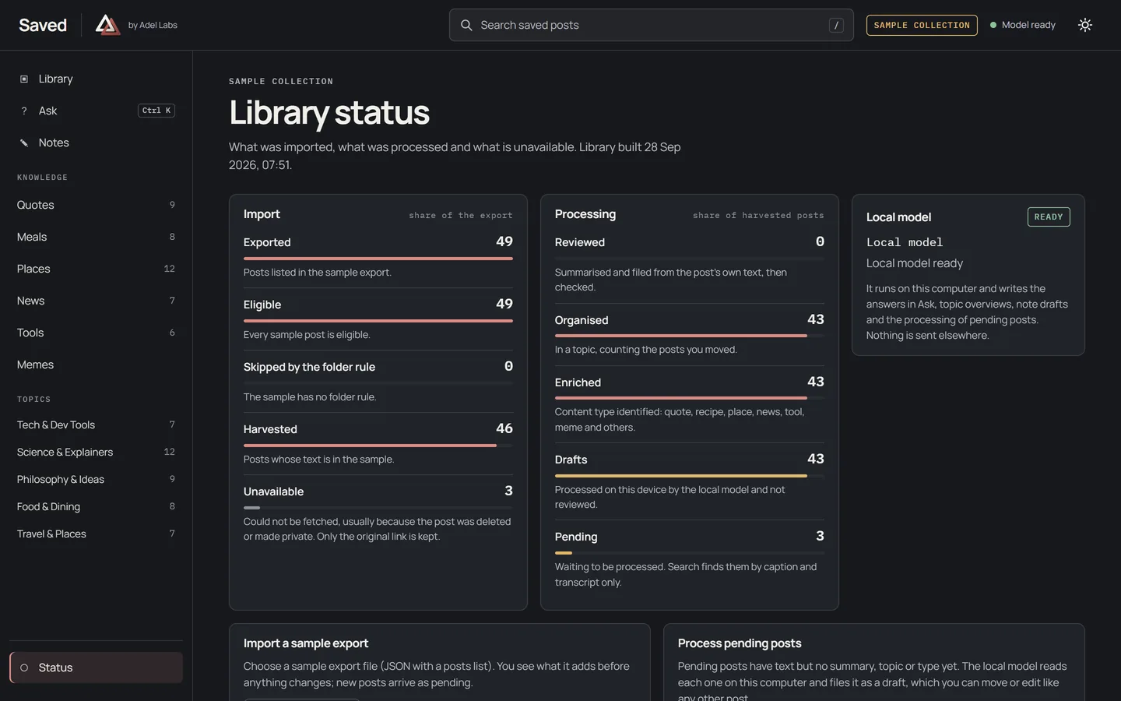The image size is (1121, 701).
Task: Select Tools in the knowledge list
Action: [96, 333]
